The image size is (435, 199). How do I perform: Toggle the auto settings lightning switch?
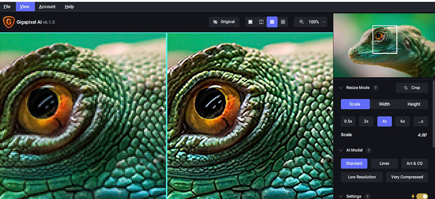coord(422,196)
